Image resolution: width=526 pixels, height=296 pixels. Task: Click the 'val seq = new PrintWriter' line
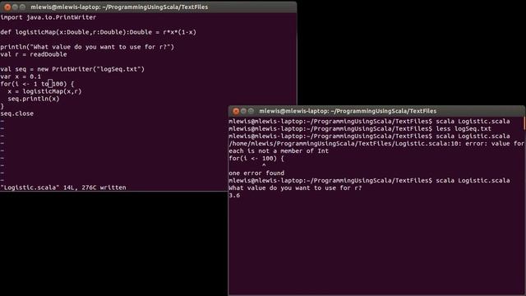tap(72, 69)
